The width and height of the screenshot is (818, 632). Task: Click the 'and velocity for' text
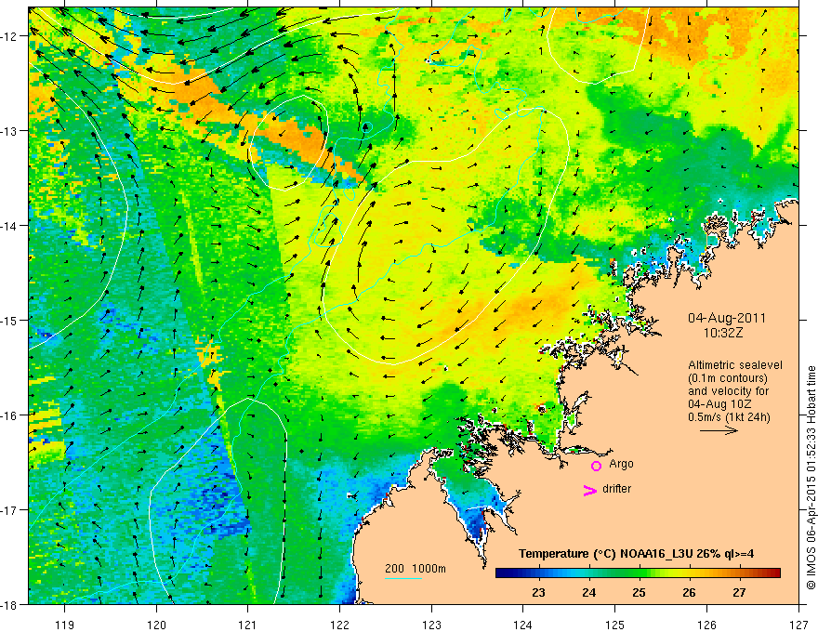click(728, 391)
